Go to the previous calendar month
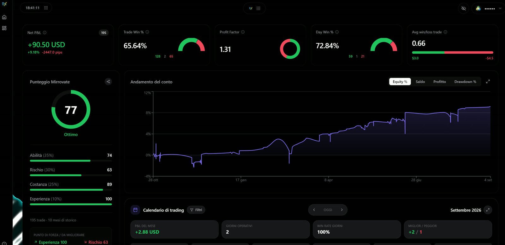Screen dimensions: 505x245 tap(314, 210)
